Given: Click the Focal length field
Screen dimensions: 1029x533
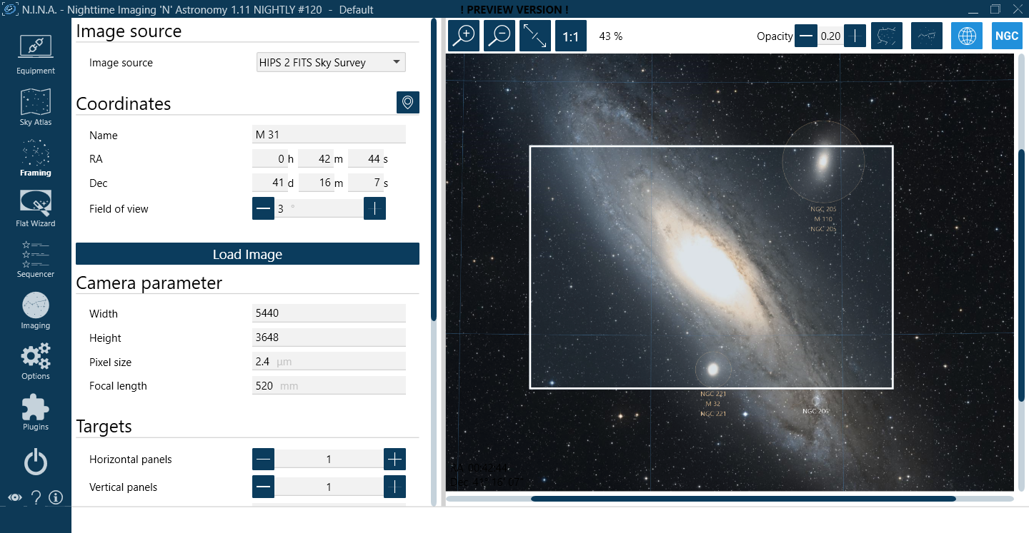Looking at the screenshot, I should coord(329,385).
